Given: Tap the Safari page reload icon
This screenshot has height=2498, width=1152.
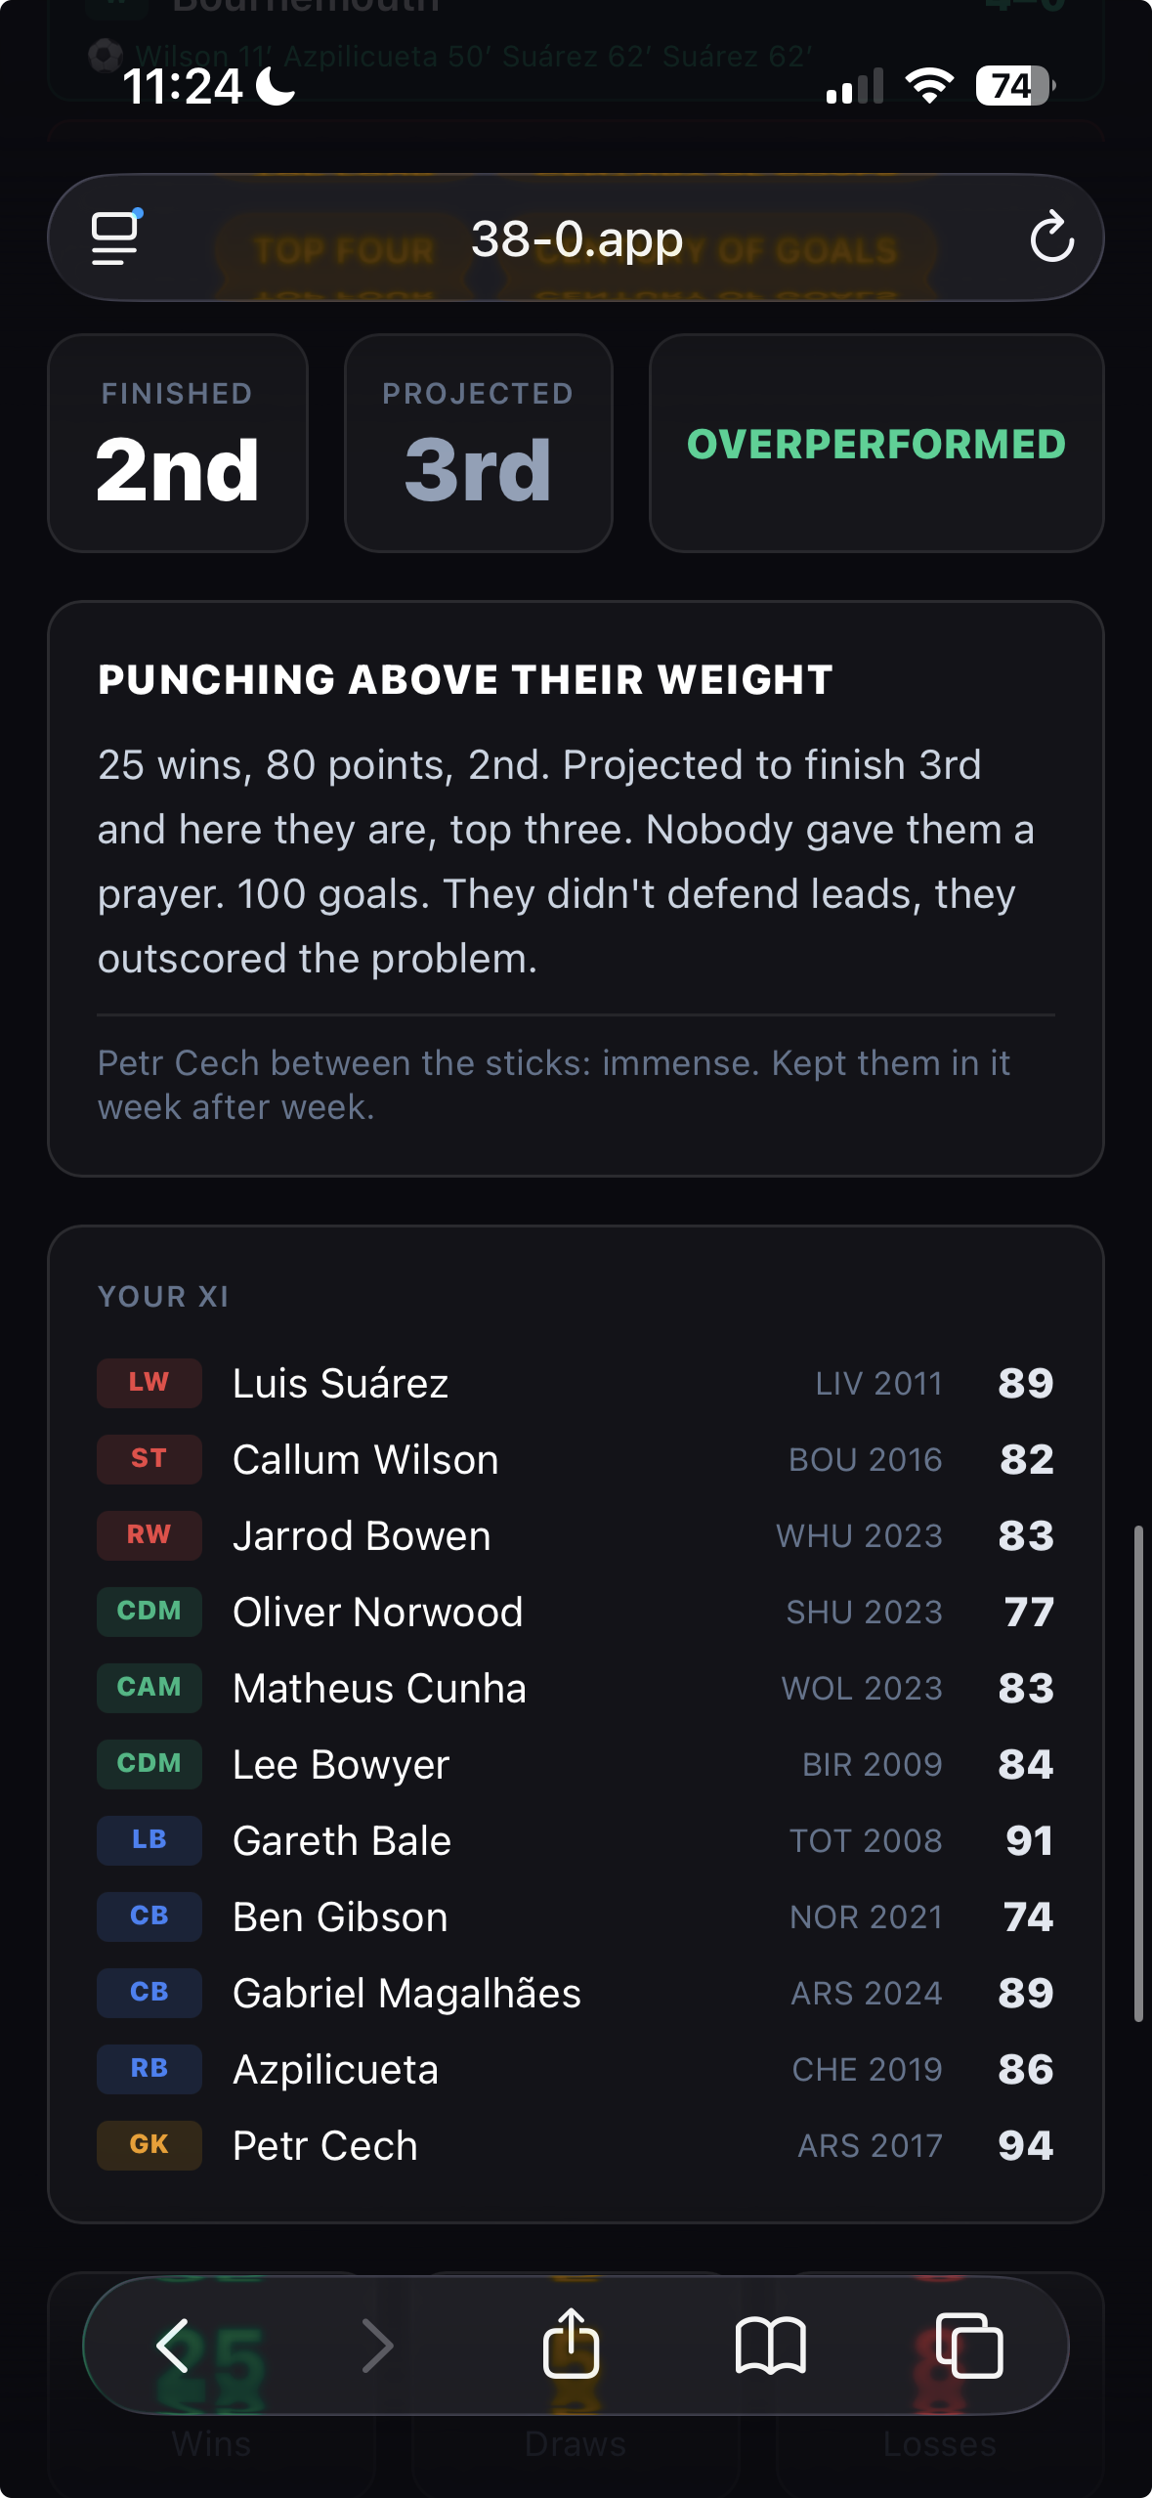Looking at the screenshot, I should [x=1051, y=237].
